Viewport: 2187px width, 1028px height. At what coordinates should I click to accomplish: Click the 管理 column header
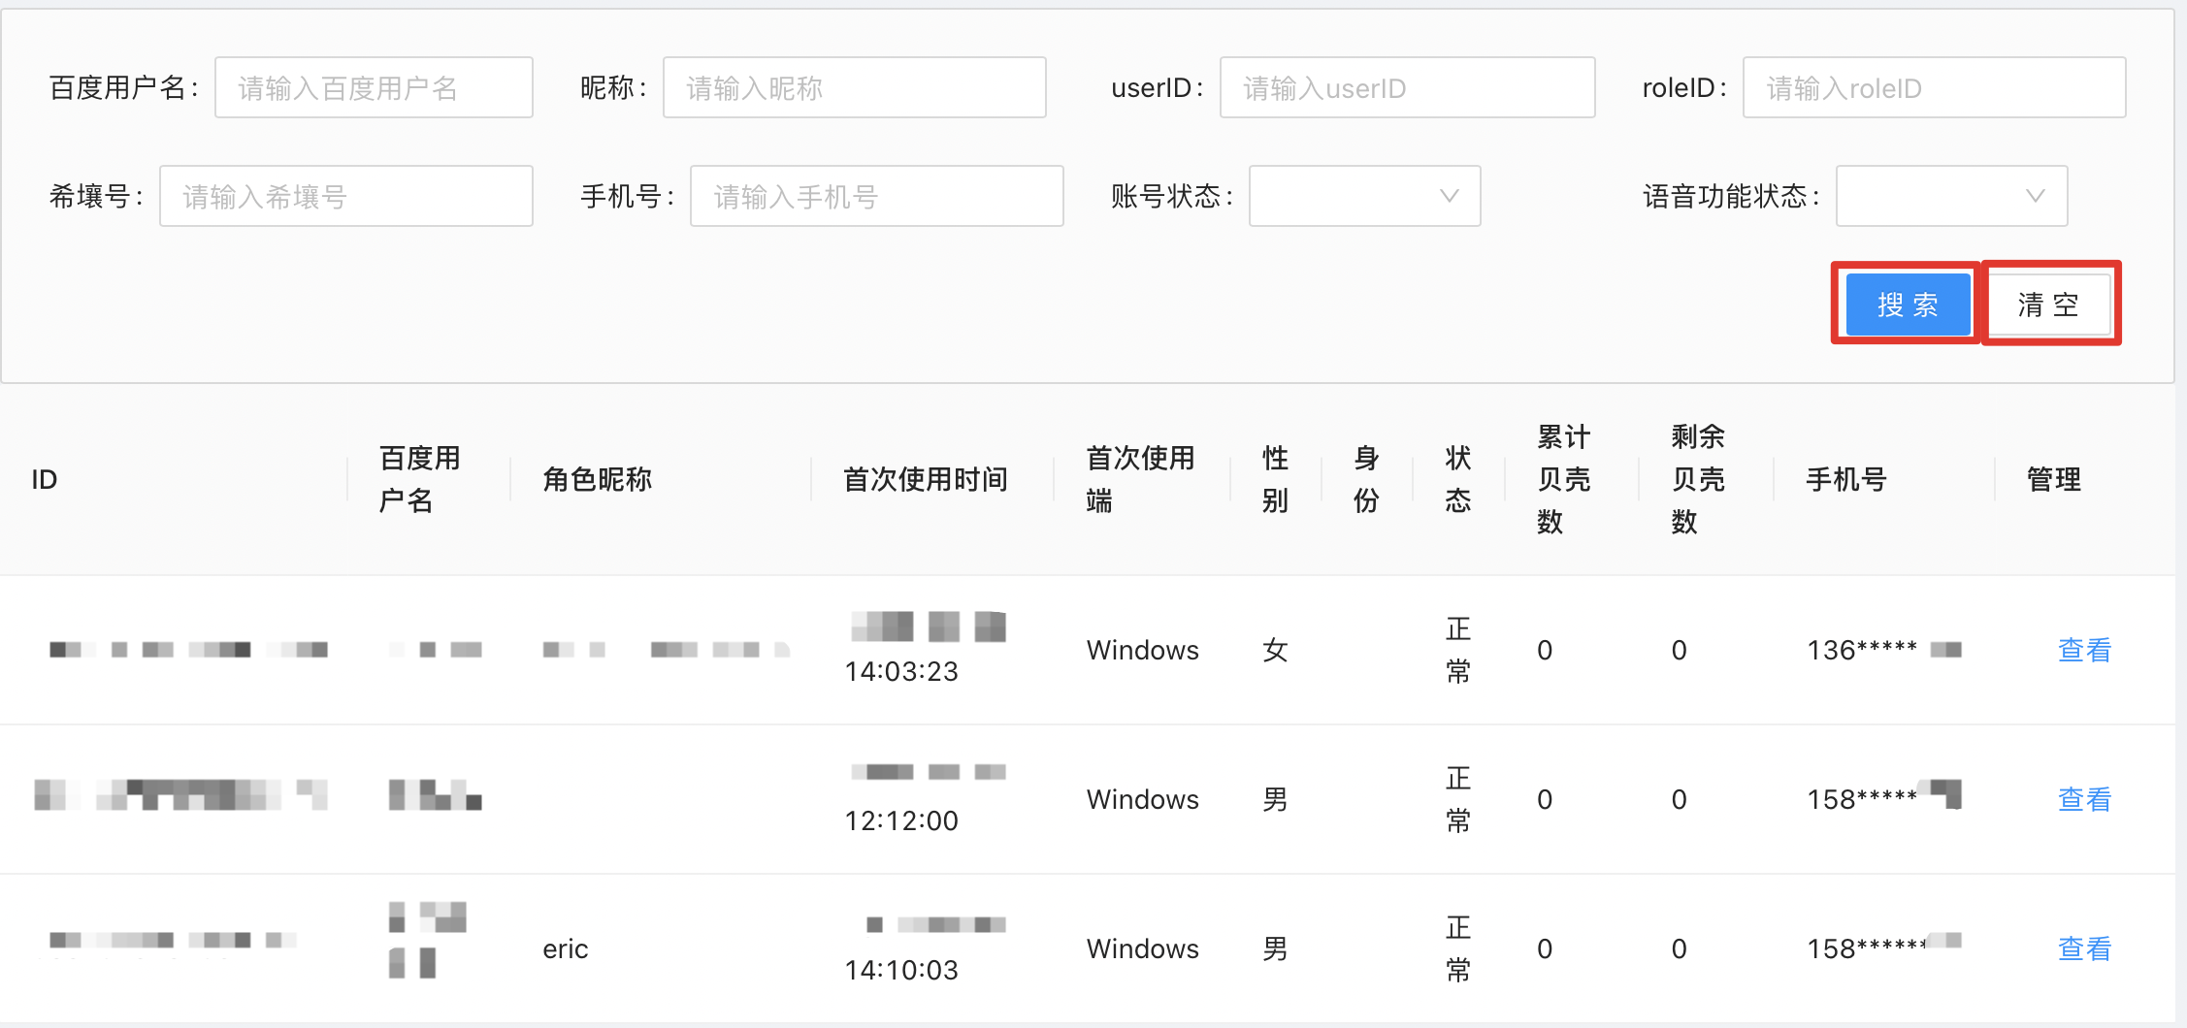pos(2053,479)
